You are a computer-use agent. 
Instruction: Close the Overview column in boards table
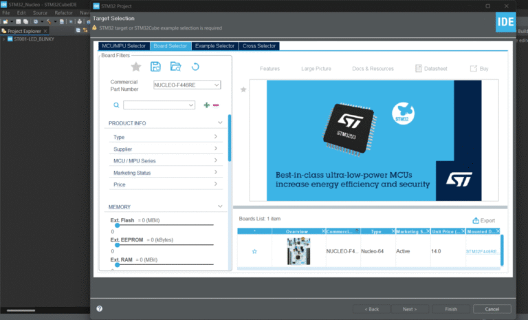323,231
